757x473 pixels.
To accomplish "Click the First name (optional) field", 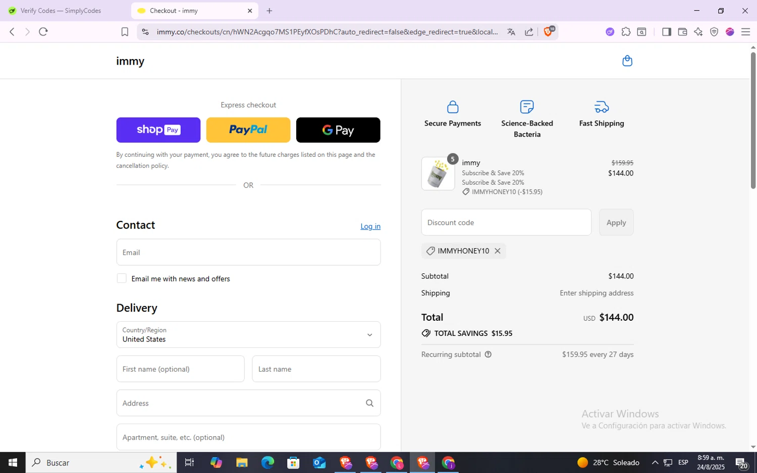I will coord(181,369).
